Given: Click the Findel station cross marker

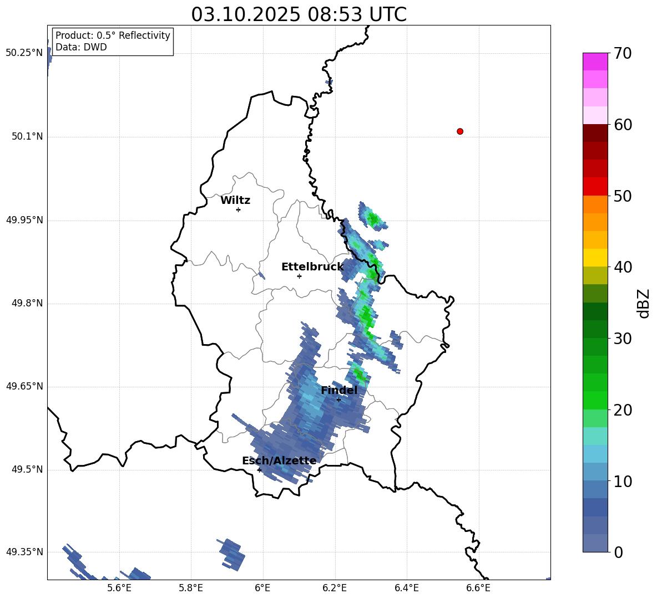Looking at the screenshot, I should (338, 400).
